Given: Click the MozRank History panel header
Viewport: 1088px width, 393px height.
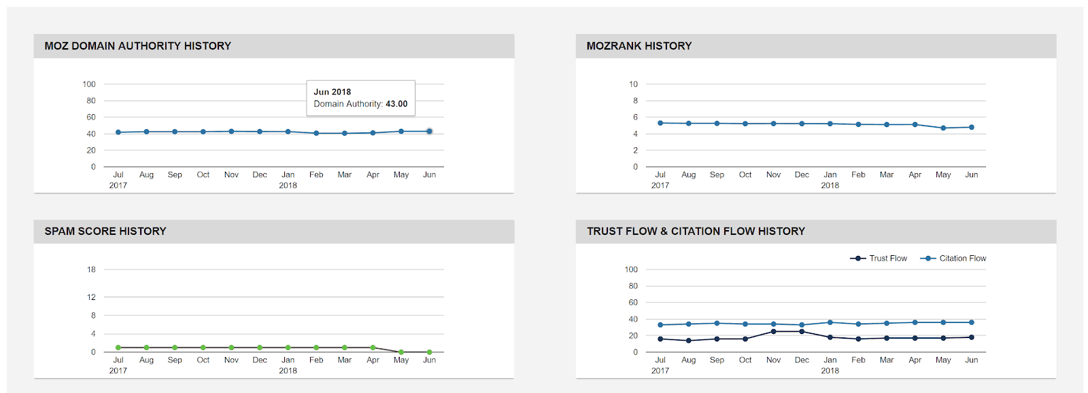Looking at the screenshot, I should (639, 46).
